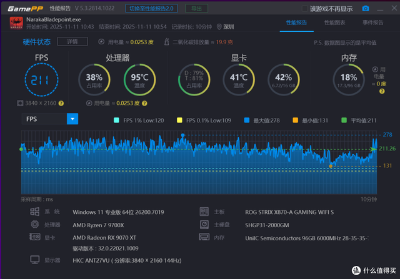Click the CO2 emission icon
The image size is (400, 279).
[167, 42]
